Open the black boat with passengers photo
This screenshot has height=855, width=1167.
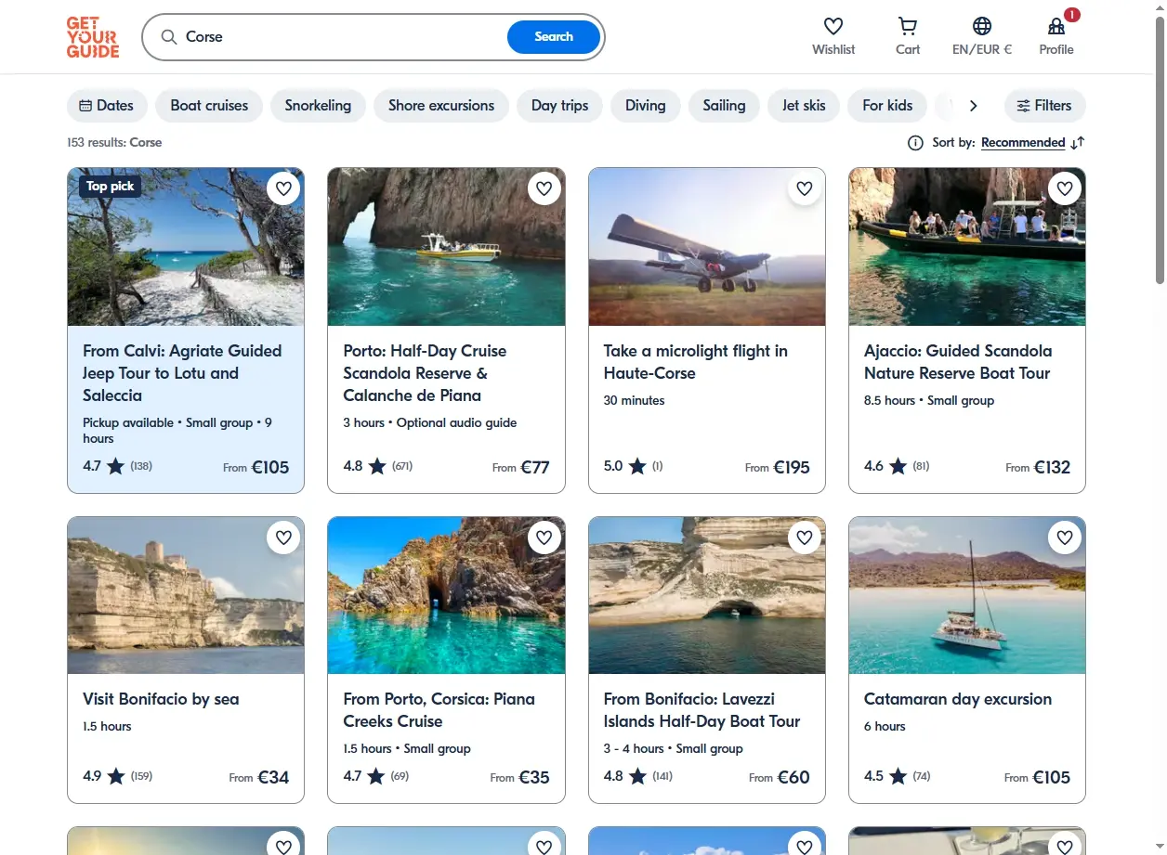click(x=967, y=247)
